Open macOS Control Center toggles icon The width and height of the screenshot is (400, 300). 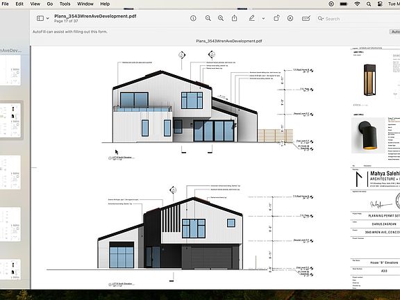tap(380, 4)
